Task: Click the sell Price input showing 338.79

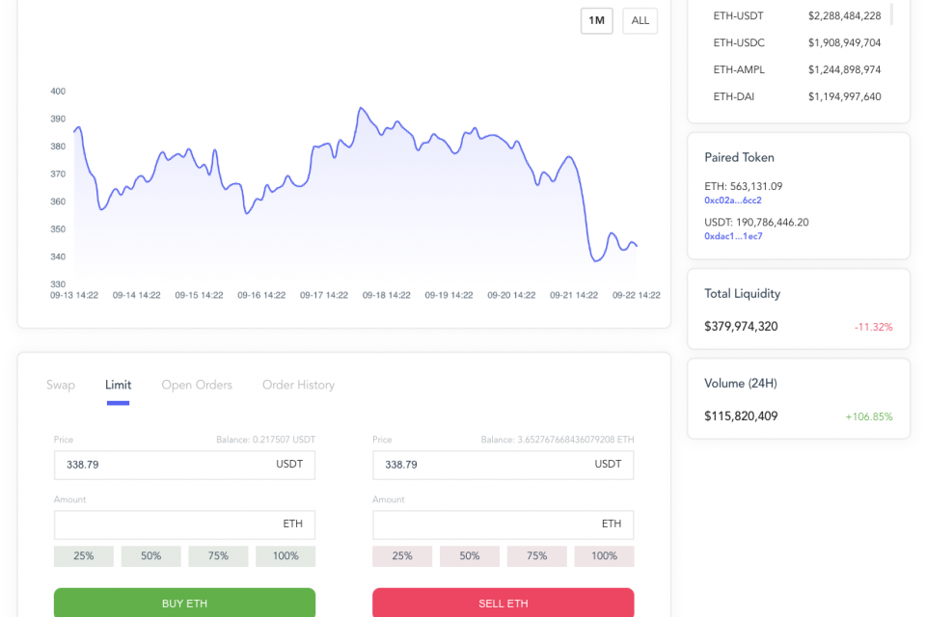Action: coord(504,465)
